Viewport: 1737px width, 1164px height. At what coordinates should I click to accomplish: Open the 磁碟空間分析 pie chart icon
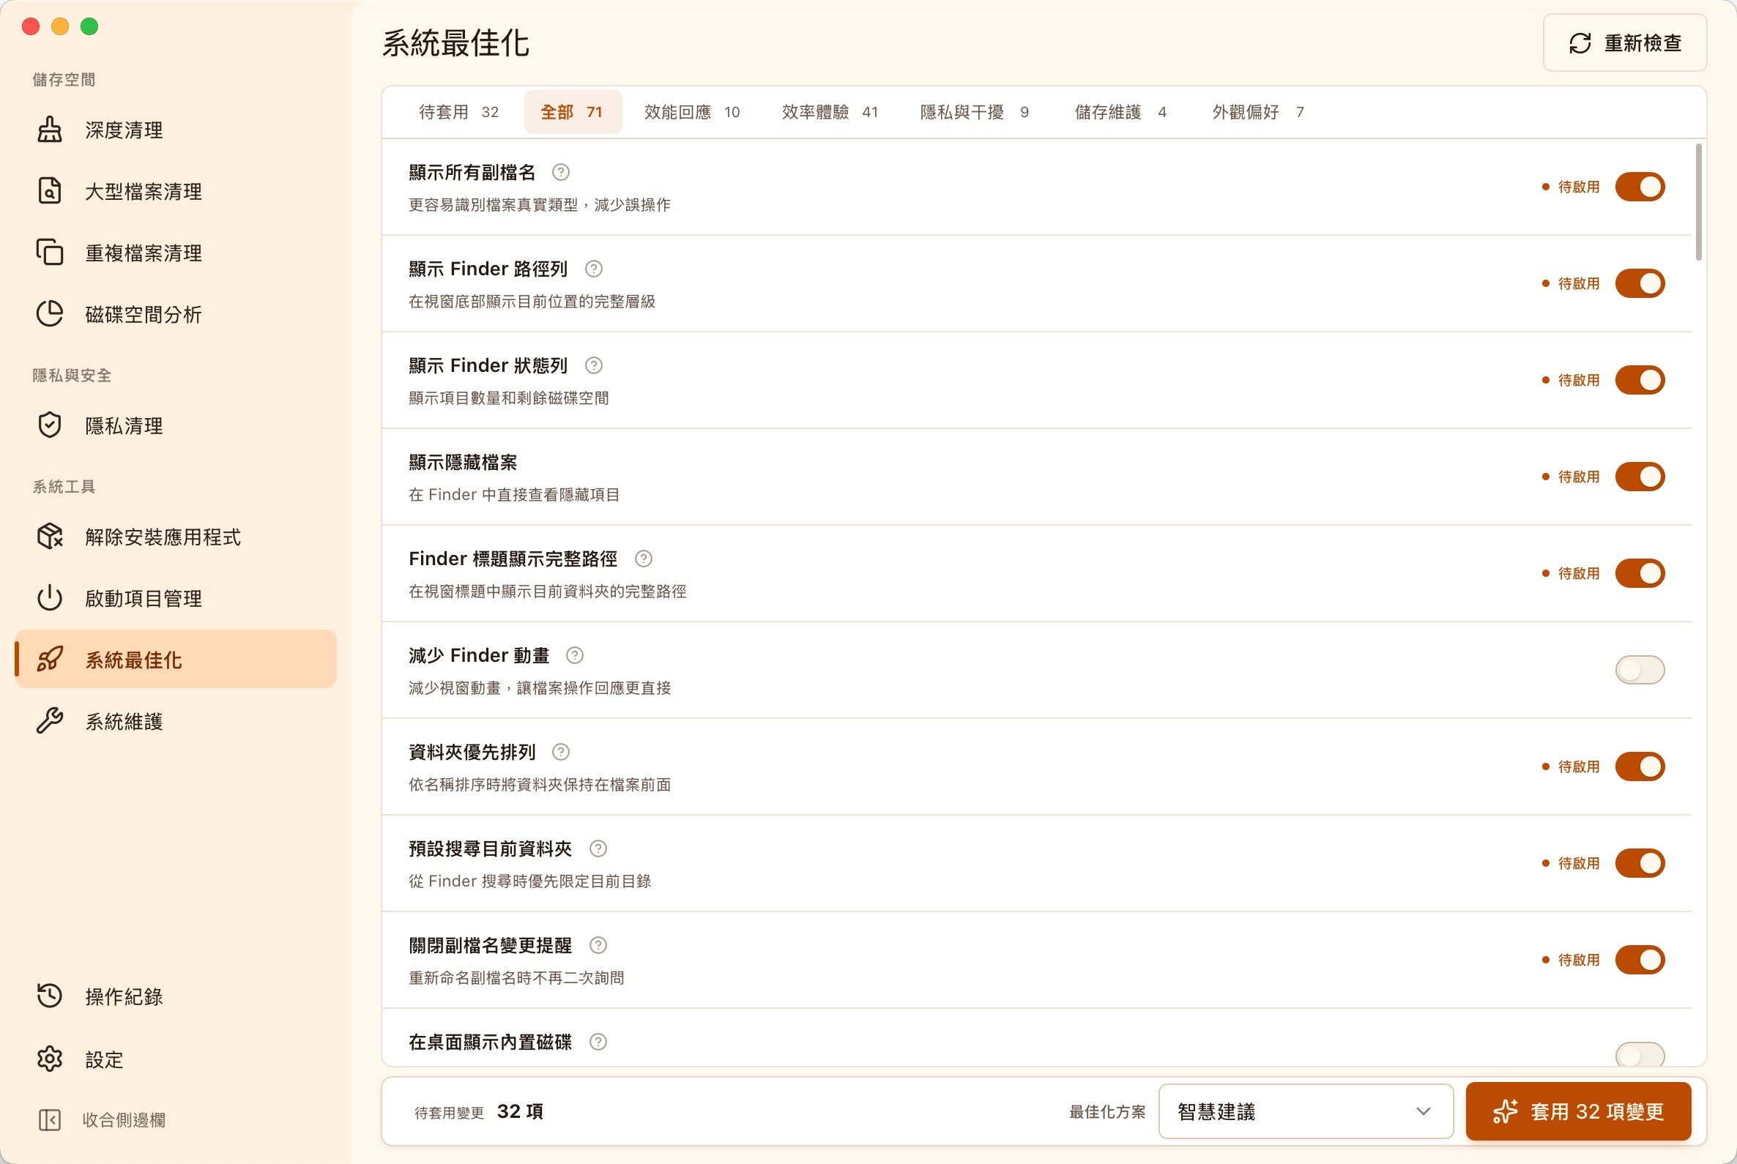[x=50, y=314]
